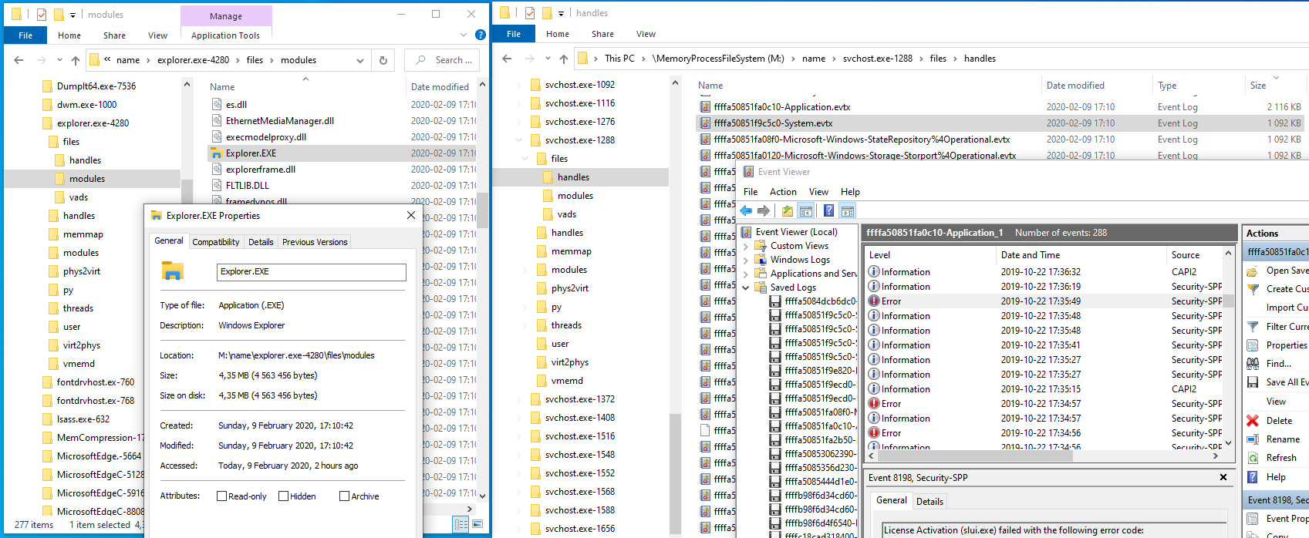Click svchost.exe-1288 breadcrumb segment
Image resolution: width=1309 pixels, height=538 pixels.
877,59
